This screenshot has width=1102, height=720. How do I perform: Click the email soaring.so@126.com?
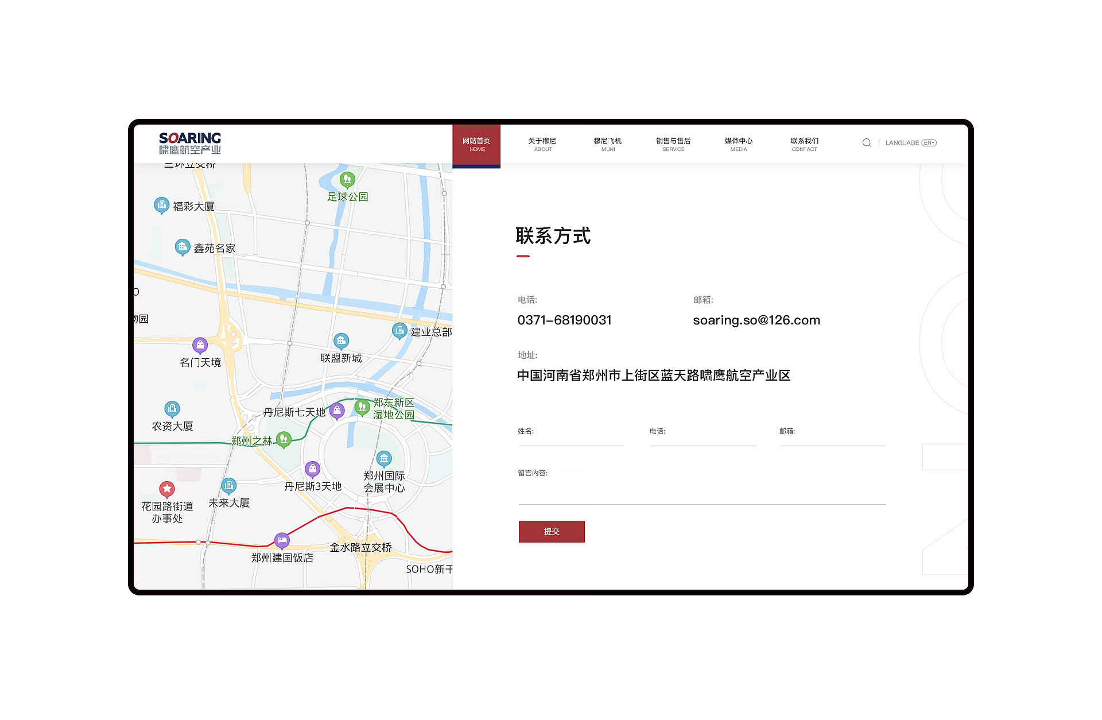(x=756, y=320)
